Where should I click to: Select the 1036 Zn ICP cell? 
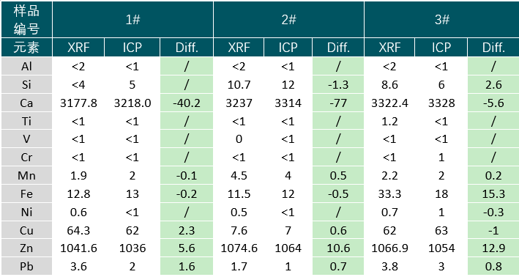132,248
